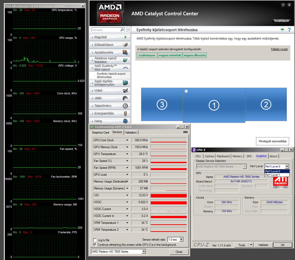Image resolution: width=295 pixels, height=260 pixels.
Task: Open the SPD tab in CPU-Z
Action: 249,156
